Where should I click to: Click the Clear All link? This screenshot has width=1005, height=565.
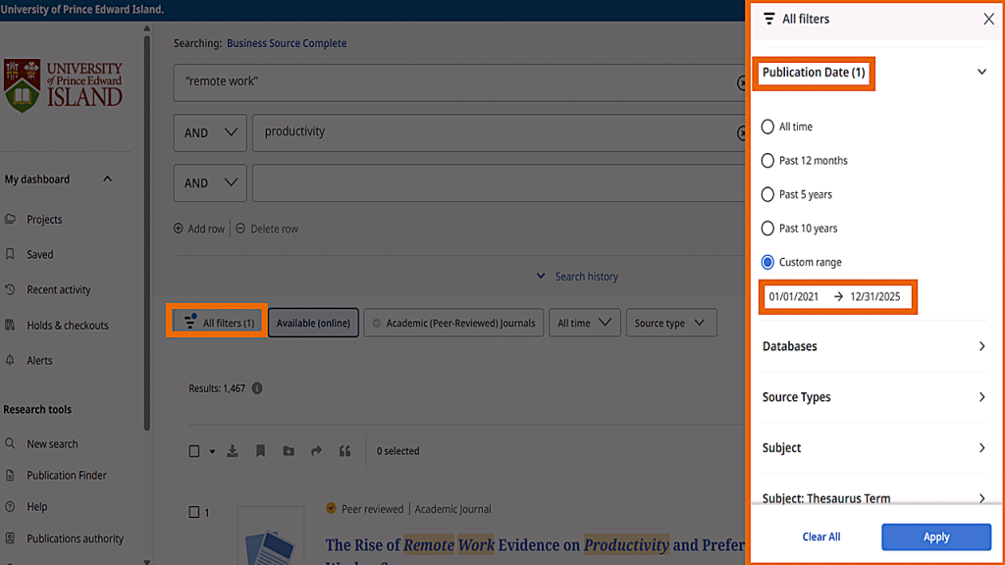point(820,537)
